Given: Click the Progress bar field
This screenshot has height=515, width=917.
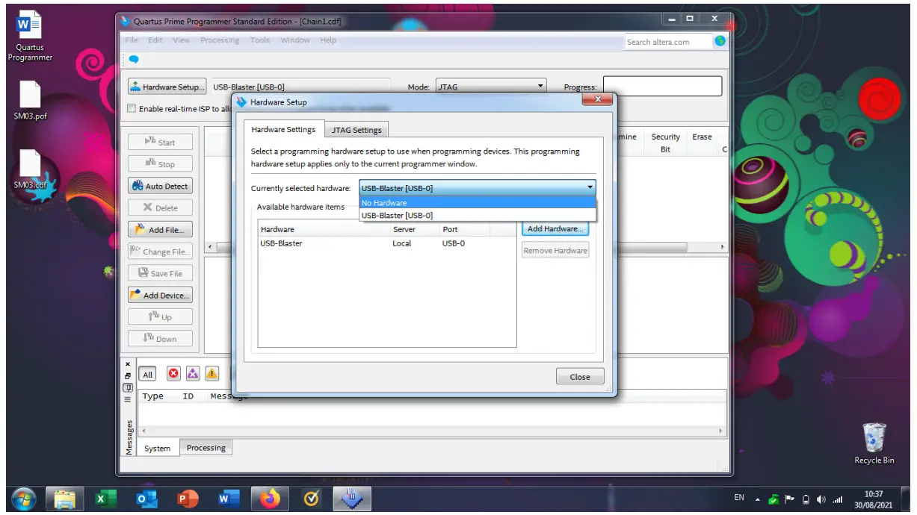Looking at the screenshot, I should [662, 86].
